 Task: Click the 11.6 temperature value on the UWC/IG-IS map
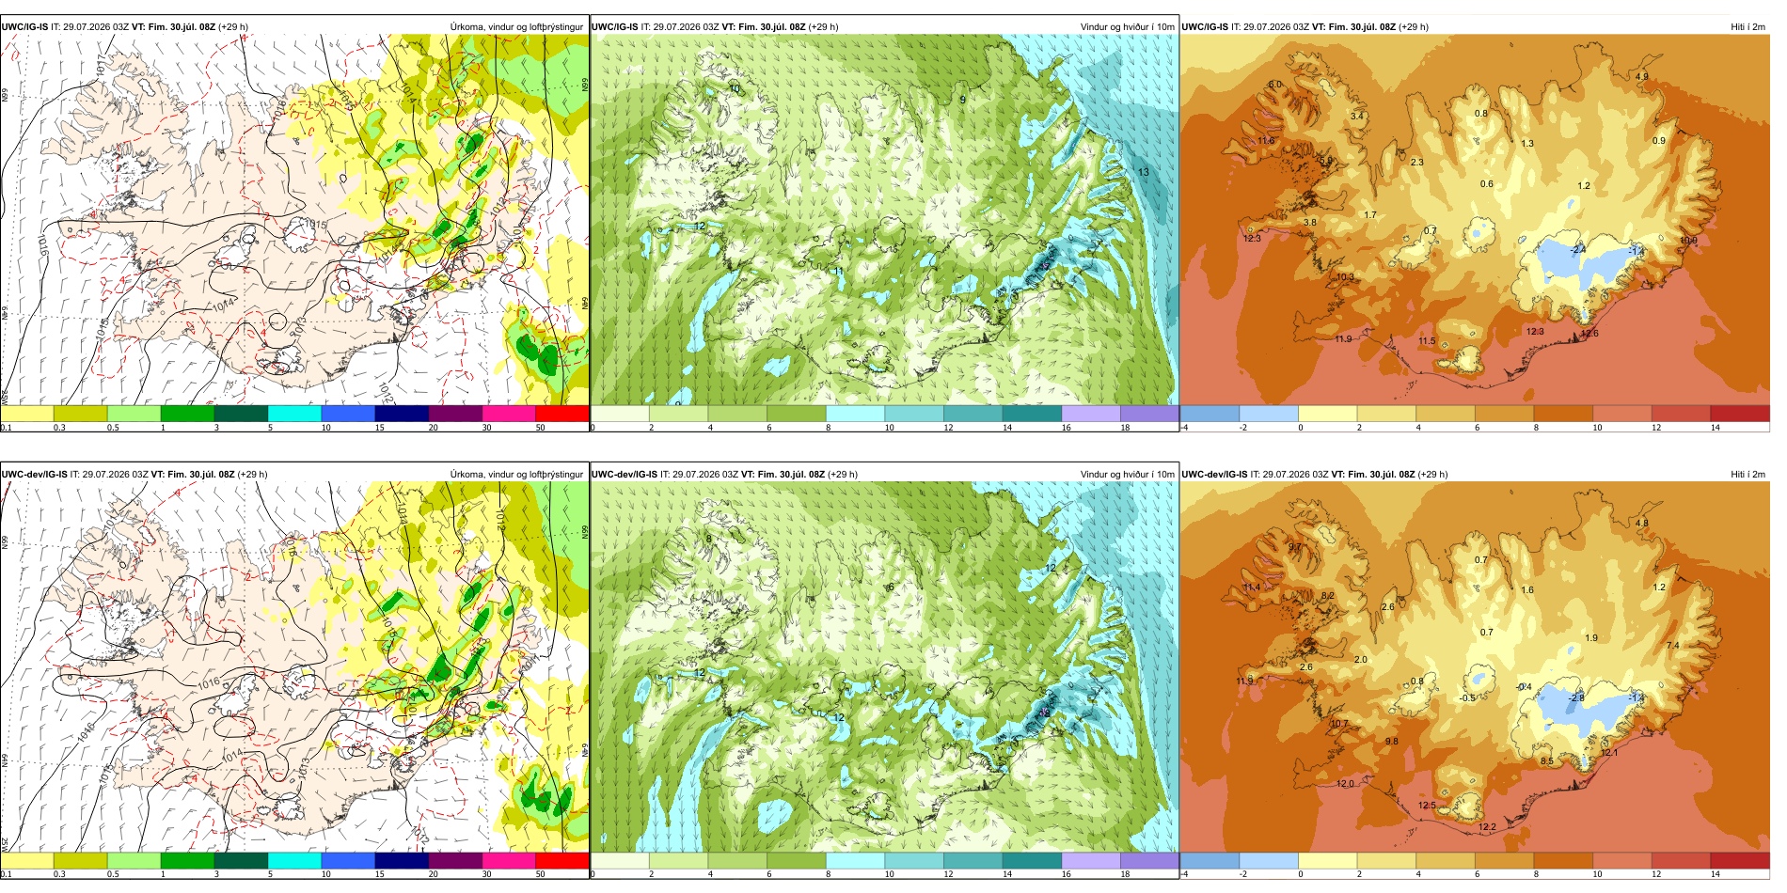[x=1266, y=142]
